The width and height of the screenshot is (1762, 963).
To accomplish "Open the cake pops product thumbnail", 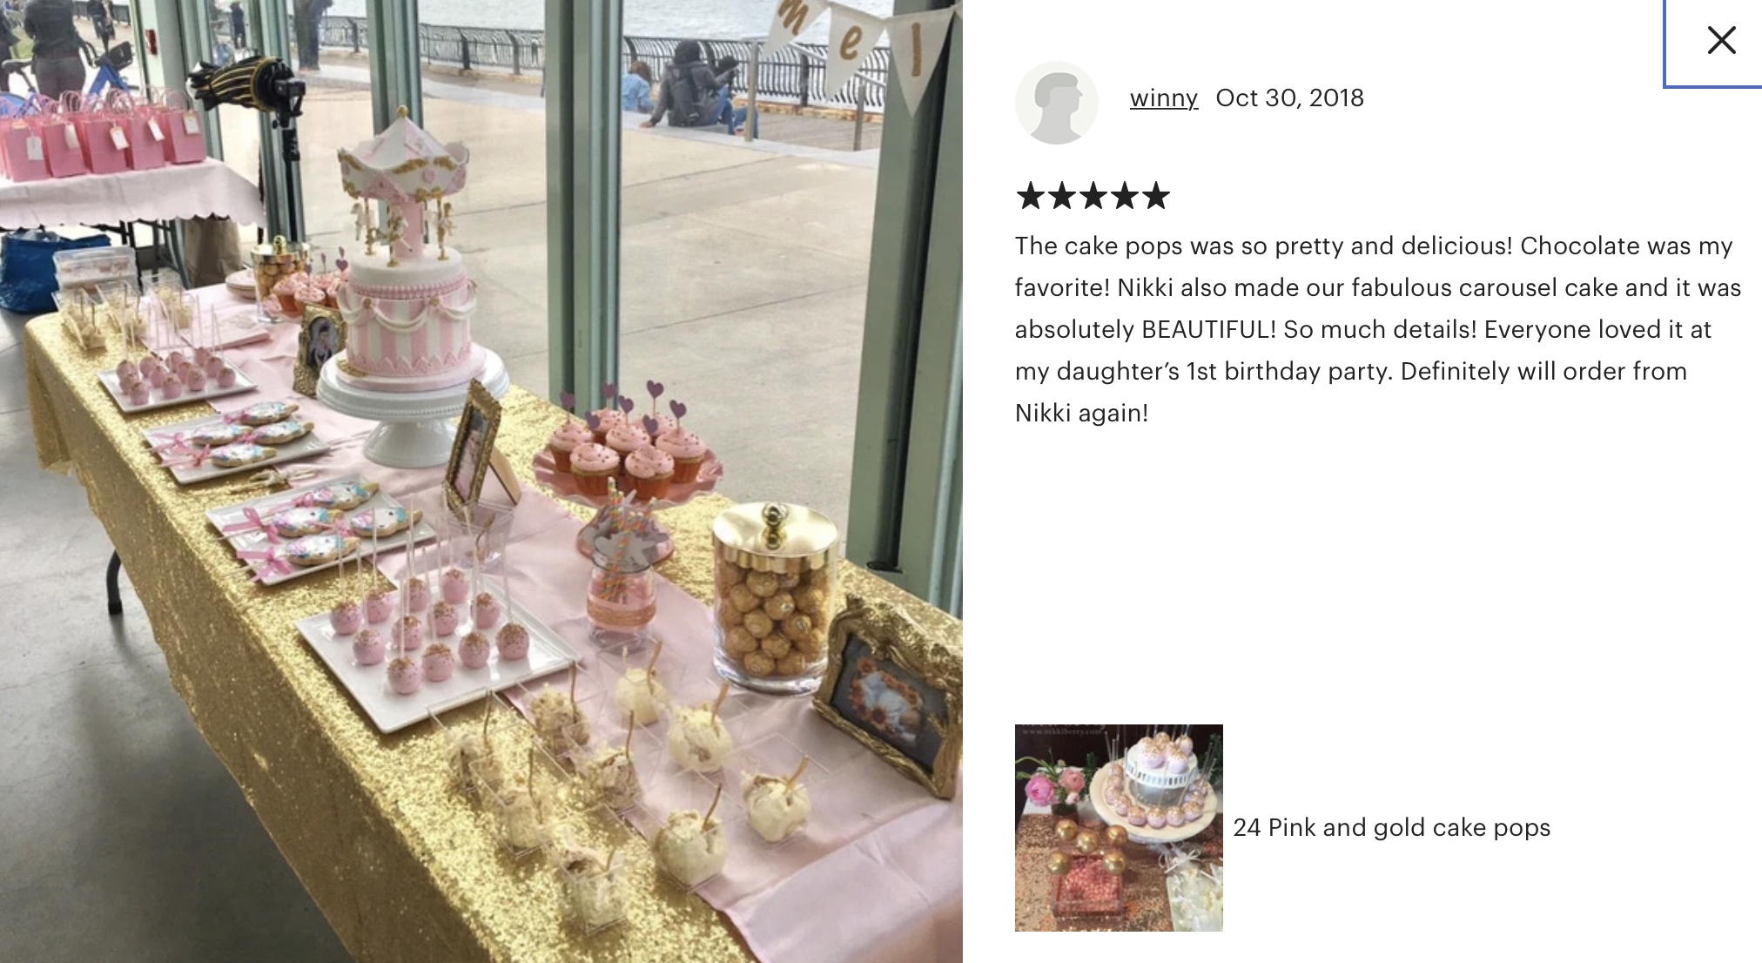I will [x=1119, y=828].
